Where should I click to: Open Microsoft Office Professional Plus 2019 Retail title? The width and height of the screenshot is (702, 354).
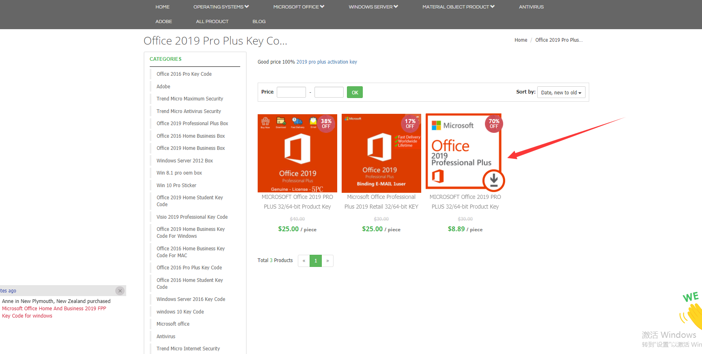(x=381, y=202)
